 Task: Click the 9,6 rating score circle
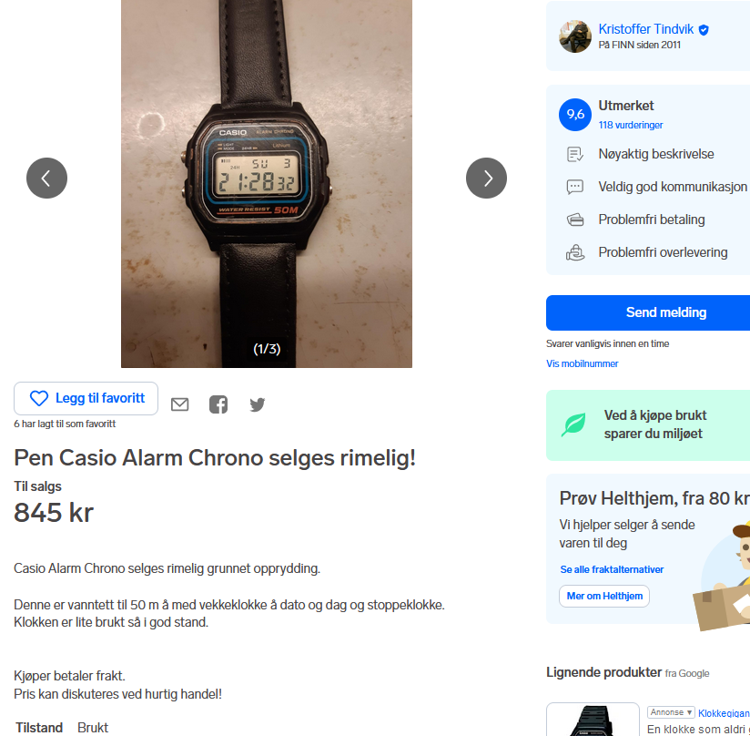(575, 115)
